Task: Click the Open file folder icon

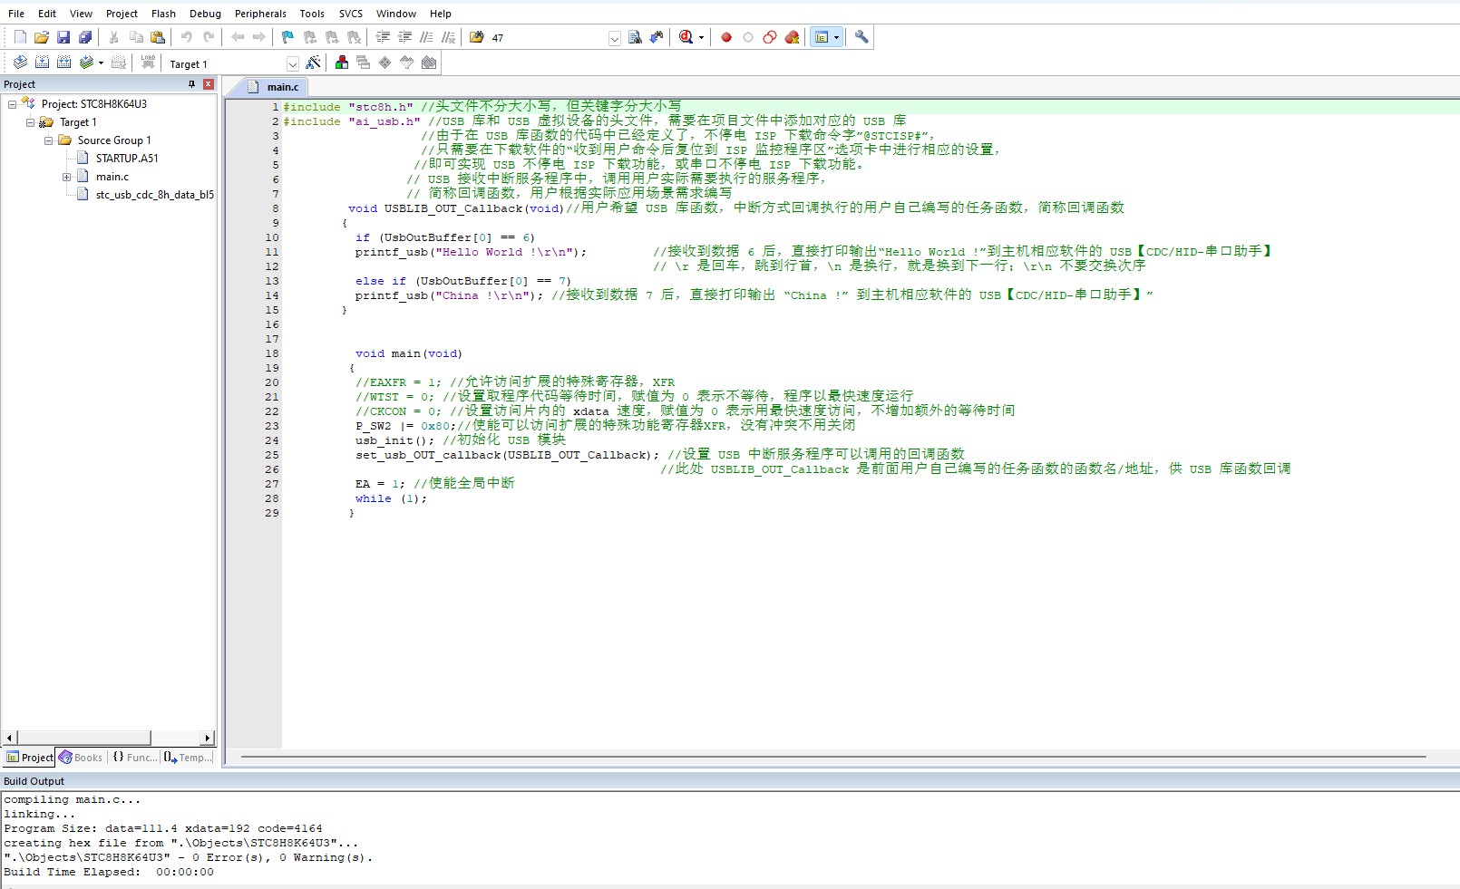Action: (42, 37)
